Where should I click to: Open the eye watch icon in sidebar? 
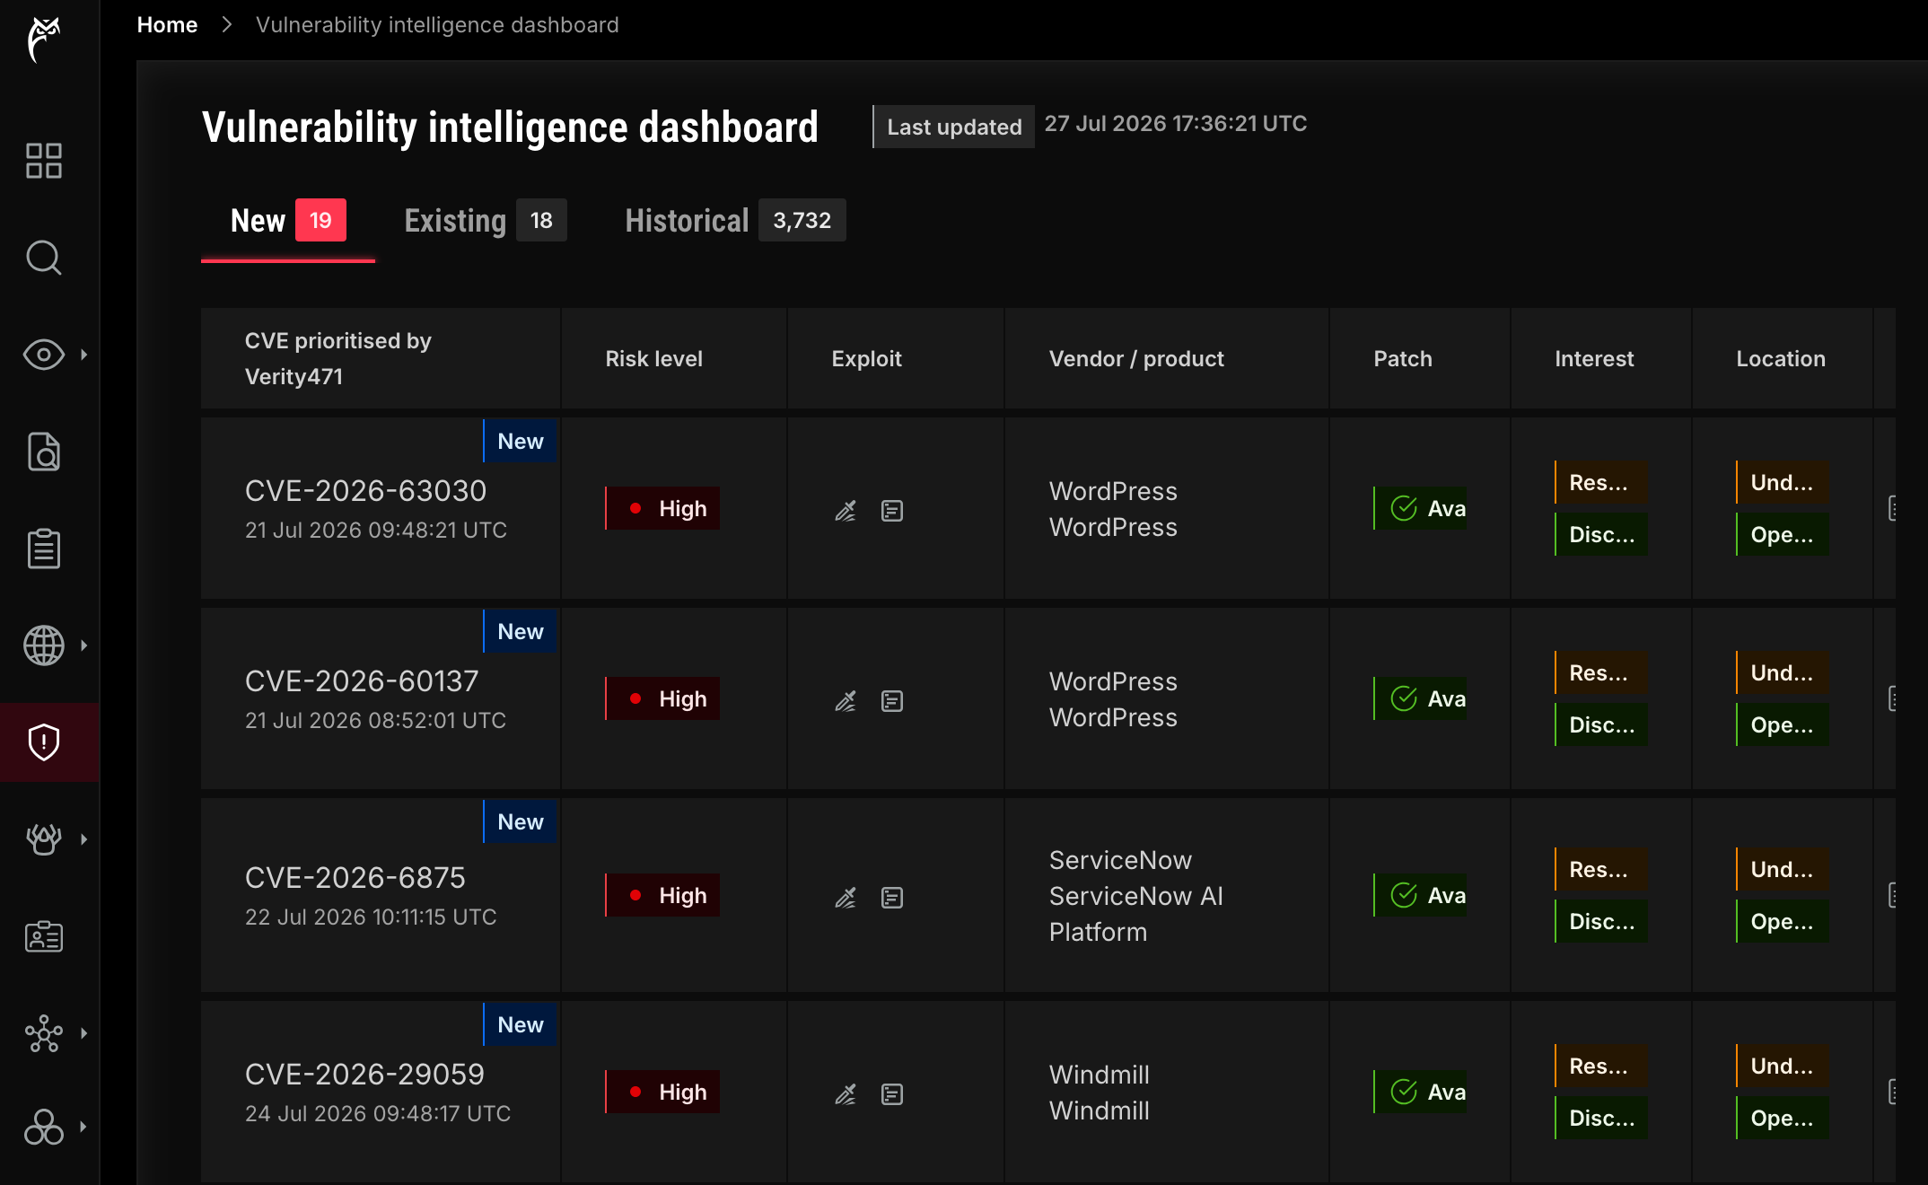click(x=43, y=355)
